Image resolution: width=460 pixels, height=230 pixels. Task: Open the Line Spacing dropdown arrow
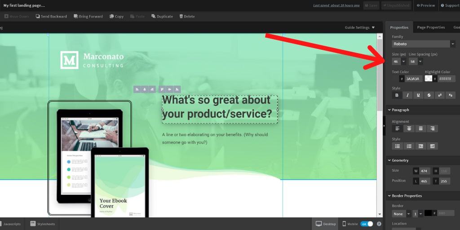coord(420,62)
